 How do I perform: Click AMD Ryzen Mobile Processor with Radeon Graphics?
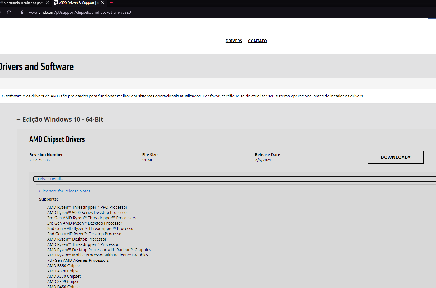tap(98, 255)
